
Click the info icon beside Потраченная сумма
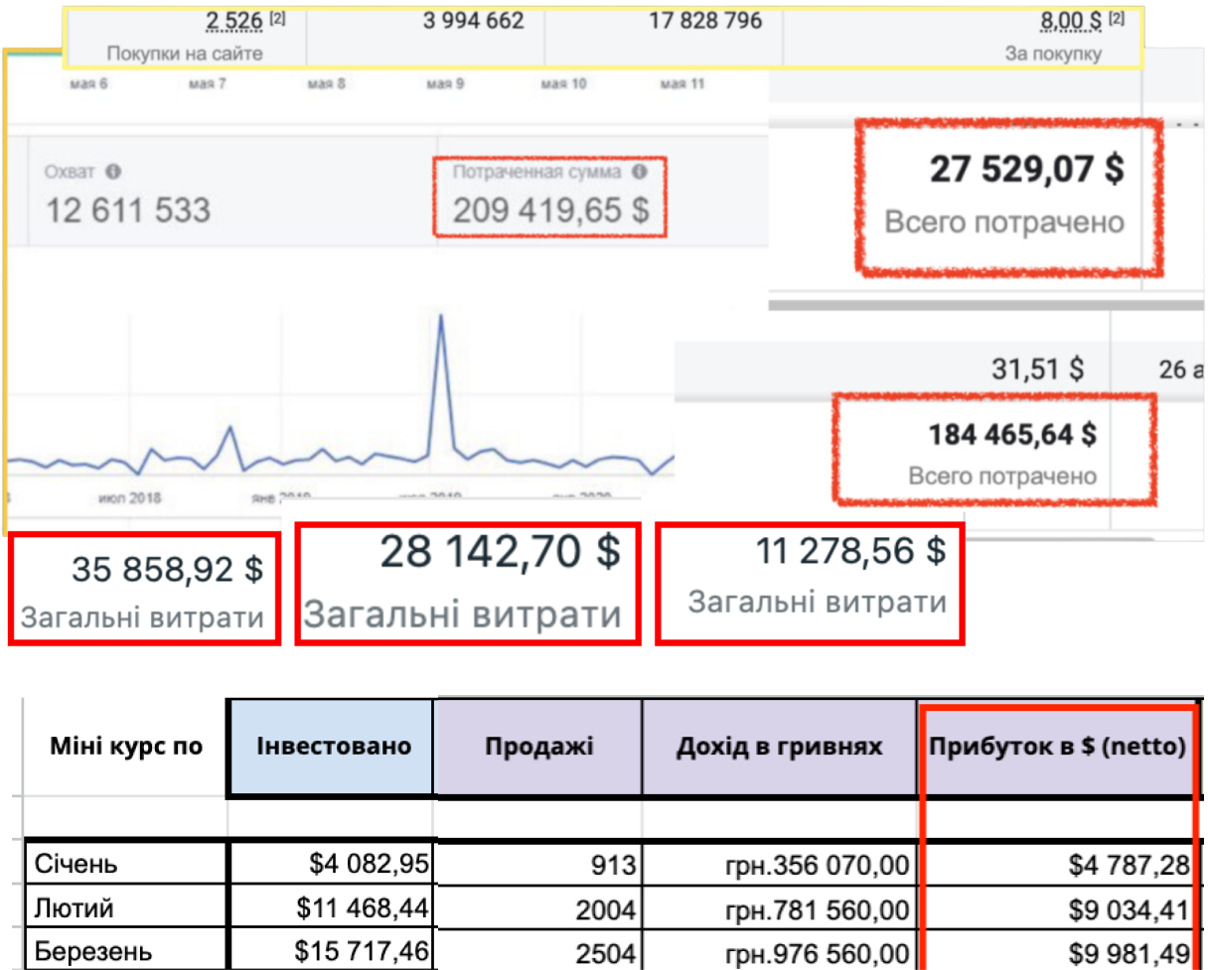(640, 172)
